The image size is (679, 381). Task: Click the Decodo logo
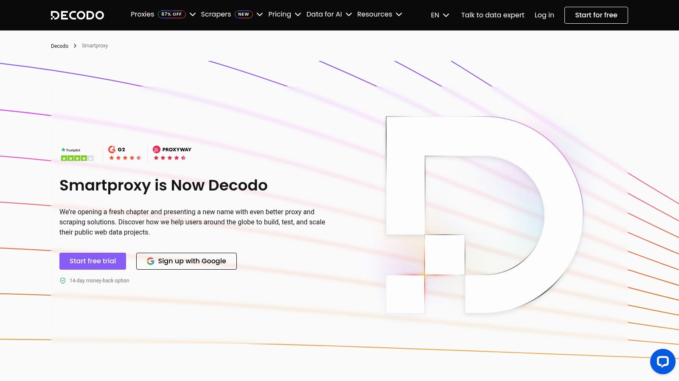pos(77,15)
